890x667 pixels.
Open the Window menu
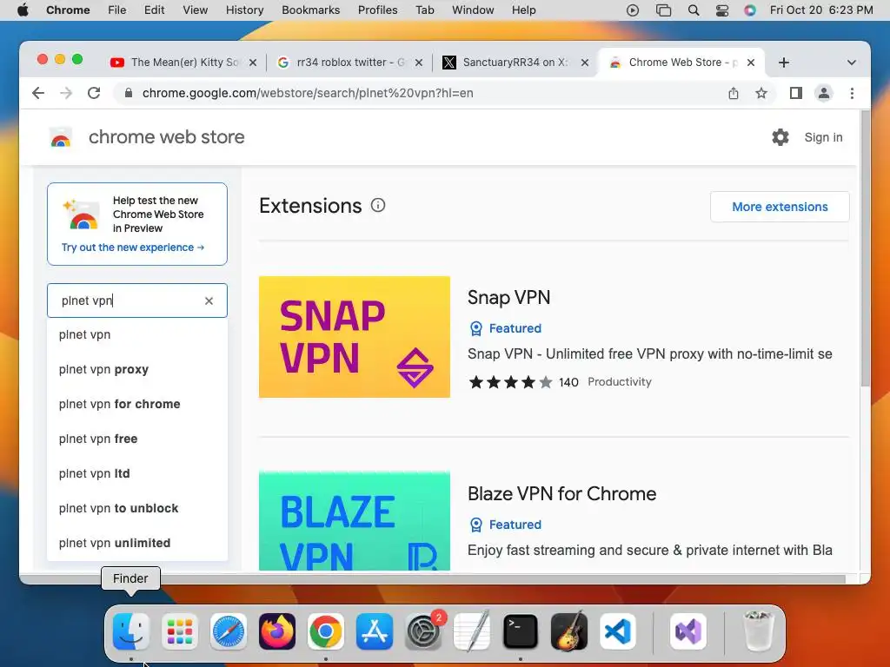[473, 10]
